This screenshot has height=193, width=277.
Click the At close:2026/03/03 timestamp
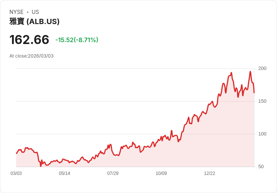pyautogui.click(x=32, y=56)
